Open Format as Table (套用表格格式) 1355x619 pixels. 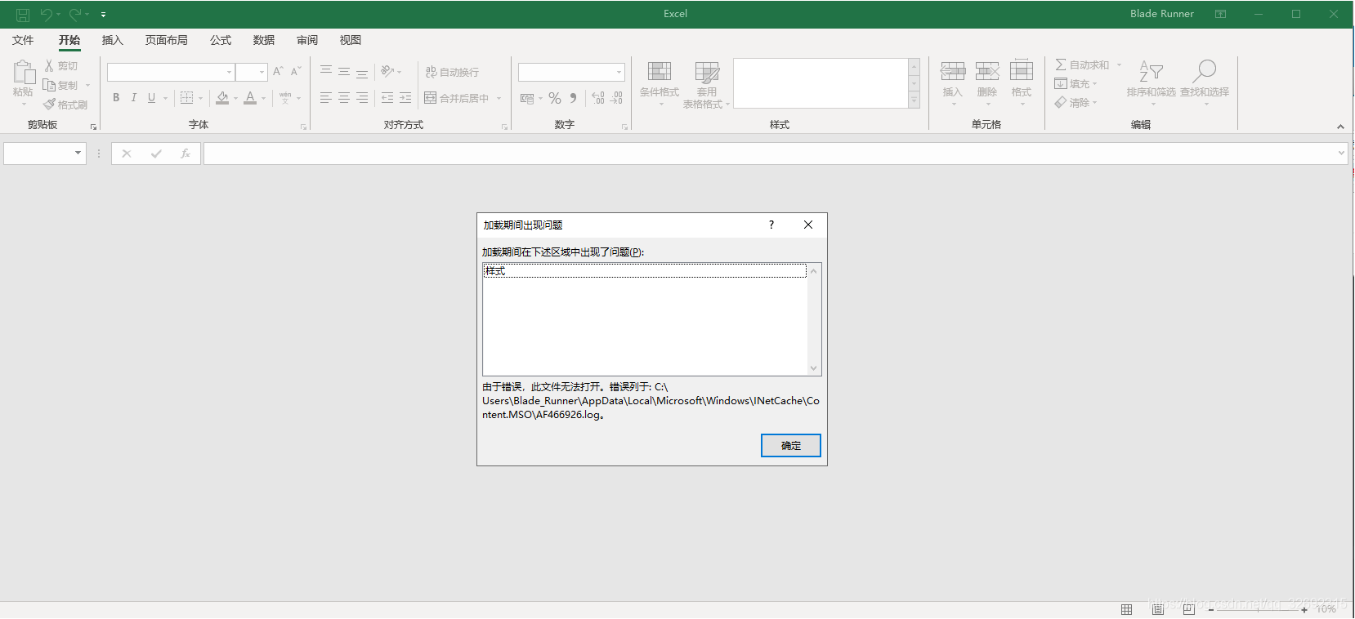tap(707, 84)
